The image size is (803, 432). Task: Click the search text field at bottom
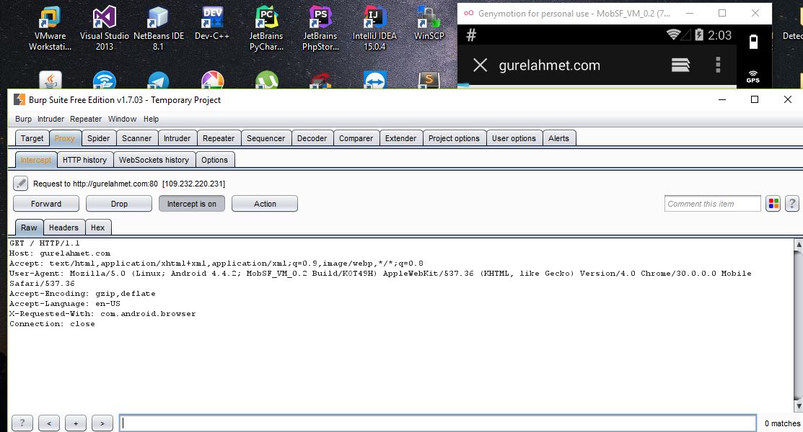(437, 423)
